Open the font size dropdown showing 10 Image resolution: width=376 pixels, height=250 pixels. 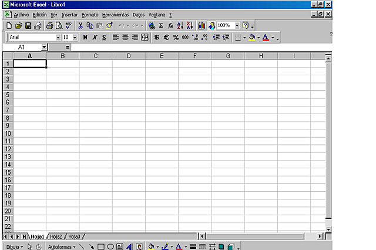coord(75,37)
